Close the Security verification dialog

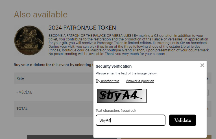[x=202, y=65]
